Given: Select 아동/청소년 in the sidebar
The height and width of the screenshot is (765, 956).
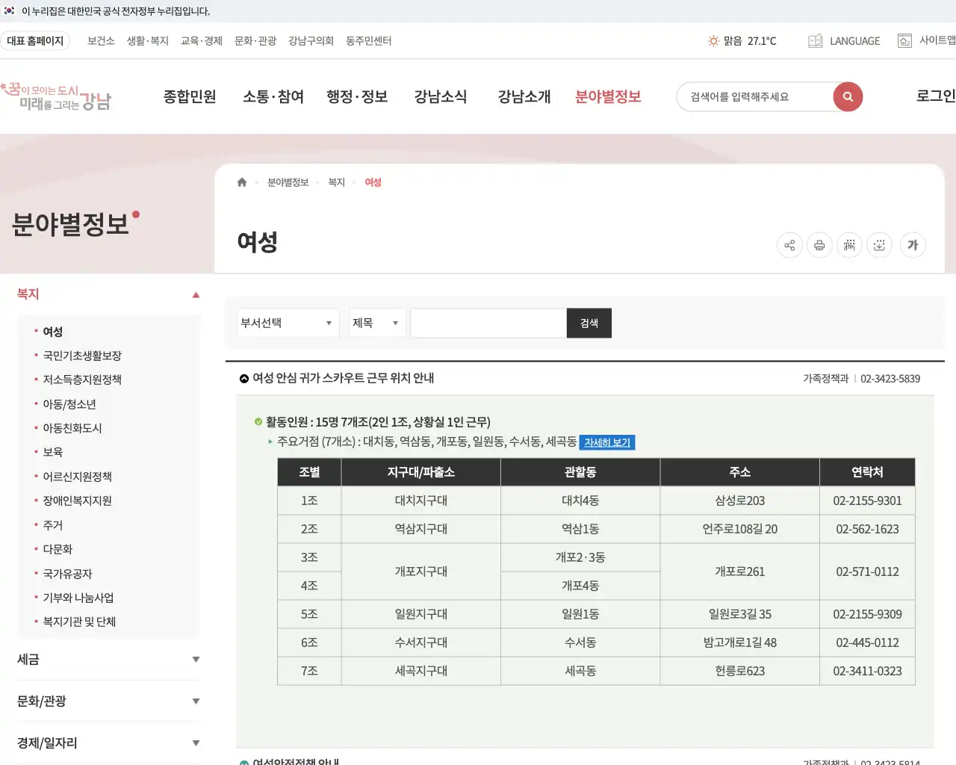Looking at the screenshot, I should pyautogui.click(x=69, y=404).
